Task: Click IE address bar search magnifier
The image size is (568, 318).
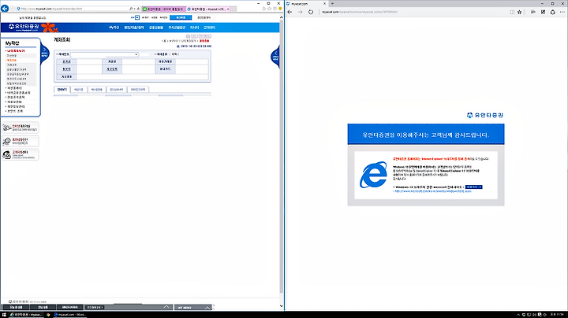Action: tap(131, 9)
